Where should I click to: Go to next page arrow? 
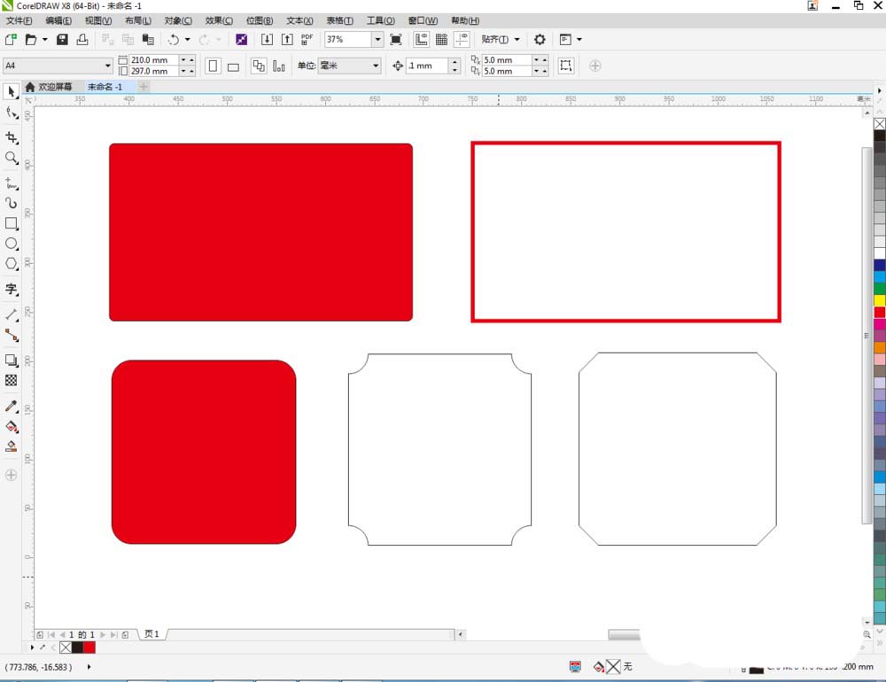[103, 634]
